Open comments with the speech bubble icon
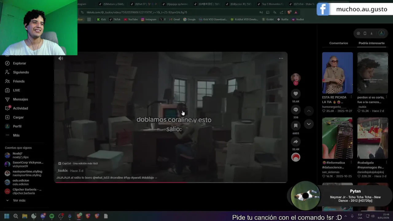This screenshot has height=221, width=393. click(x=296, y=110)
